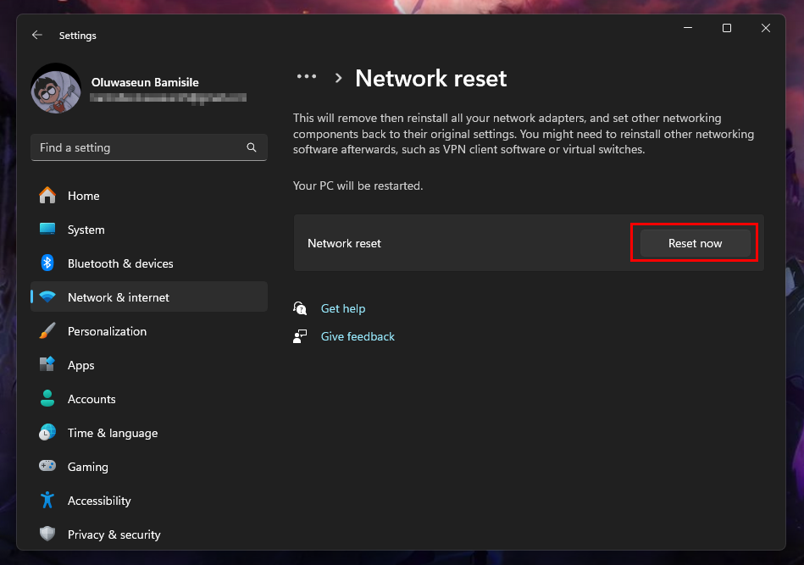Open the Give feedback link
This screenshot has width=804, height=565.
[358, 336]
